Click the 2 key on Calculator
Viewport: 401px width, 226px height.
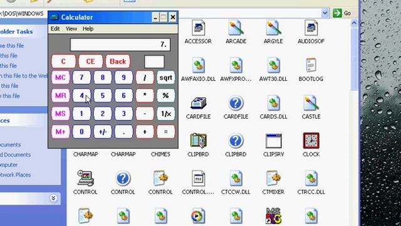coord(103,114)
